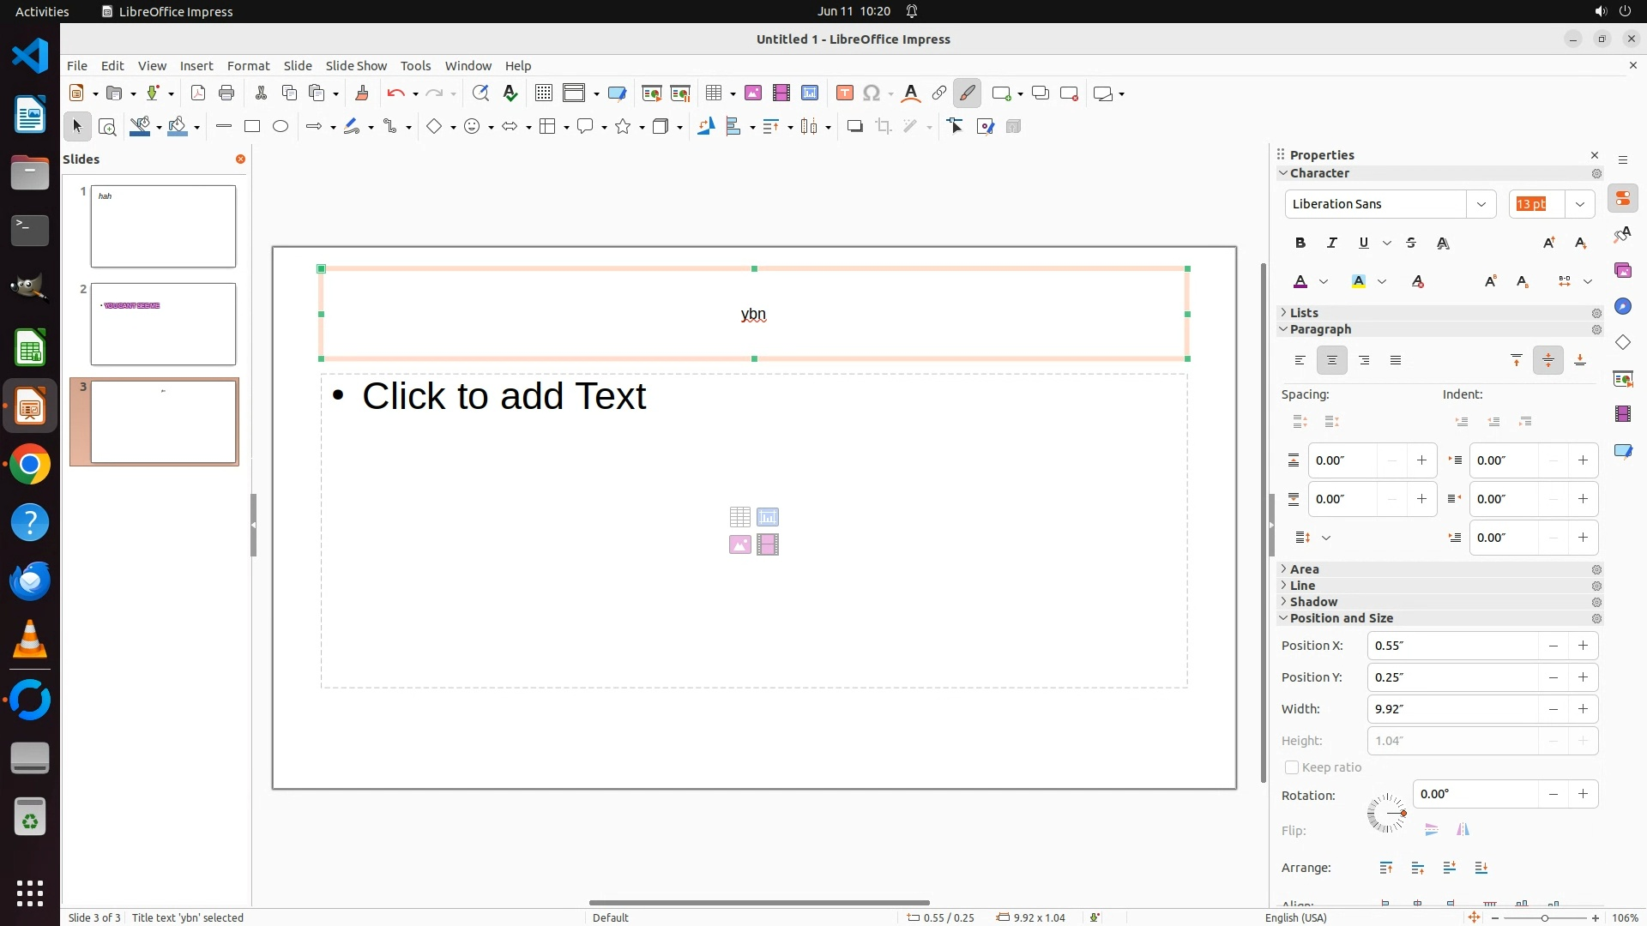Toggle Bold in Character panel
1647x926 pixels.
coord(1300,243)
